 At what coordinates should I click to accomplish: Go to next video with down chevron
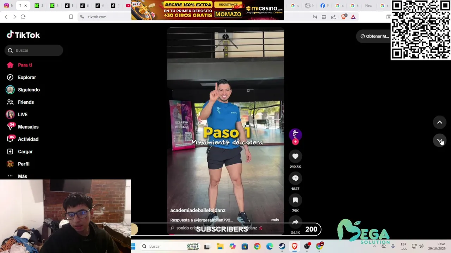tap(440, 140)
